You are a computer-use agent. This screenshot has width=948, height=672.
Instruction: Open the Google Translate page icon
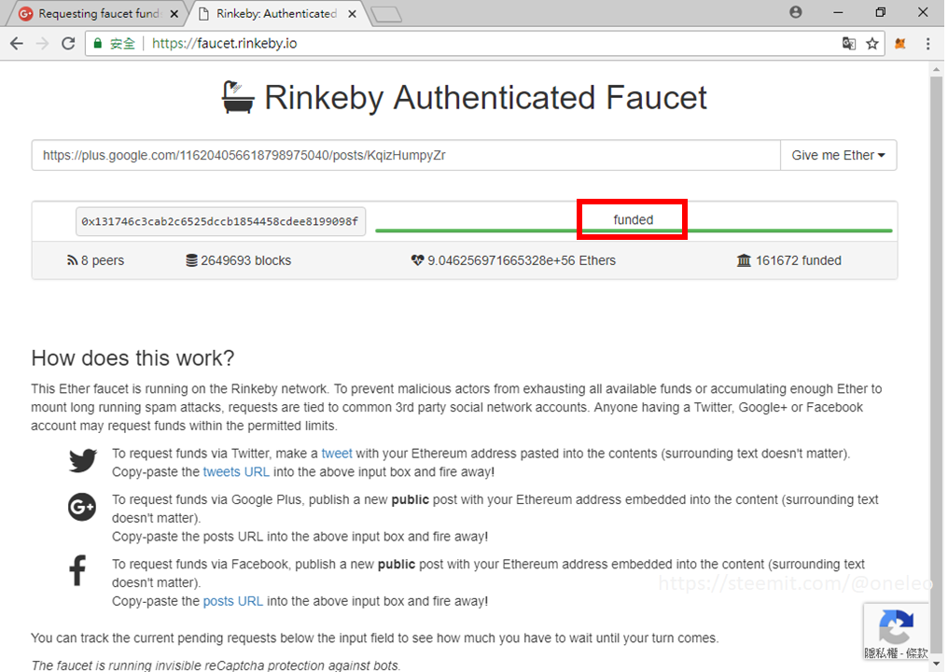pyautogui.click(x=849, y=44)
